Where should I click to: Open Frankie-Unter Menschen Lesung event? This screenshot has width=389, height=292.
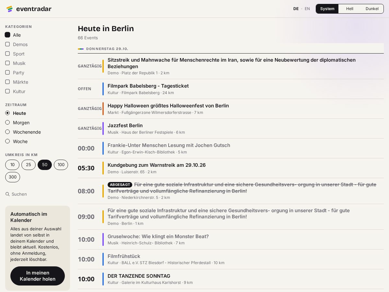pos(231,148)
